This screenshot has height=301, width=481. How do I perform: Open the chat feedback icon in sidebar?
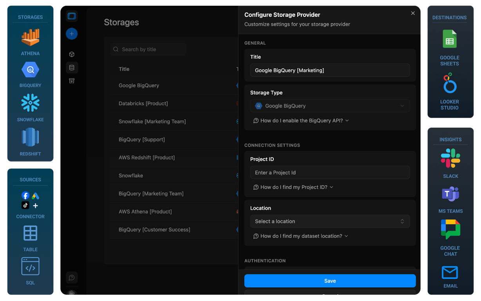tap(72, 277)
